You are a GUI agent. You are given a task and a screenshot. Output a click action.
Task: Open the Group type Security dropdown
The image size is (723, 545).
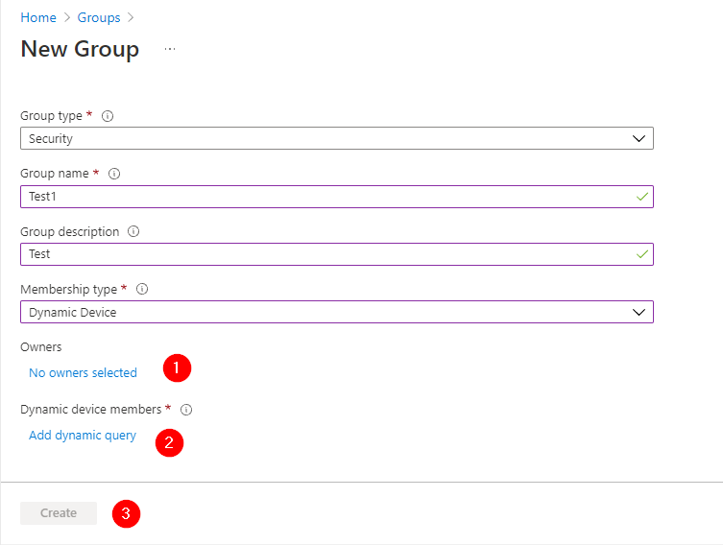pos(336,138)
